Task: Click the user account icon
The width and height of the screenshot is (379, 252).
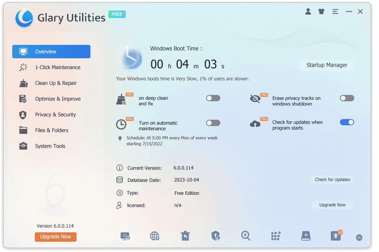Action: point(308,12)
